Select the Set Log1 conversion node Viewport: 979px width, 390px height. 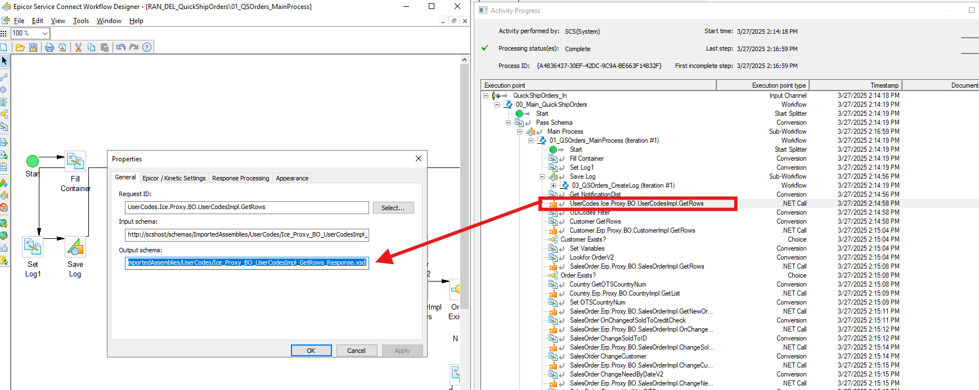click(x=33, y=247)
